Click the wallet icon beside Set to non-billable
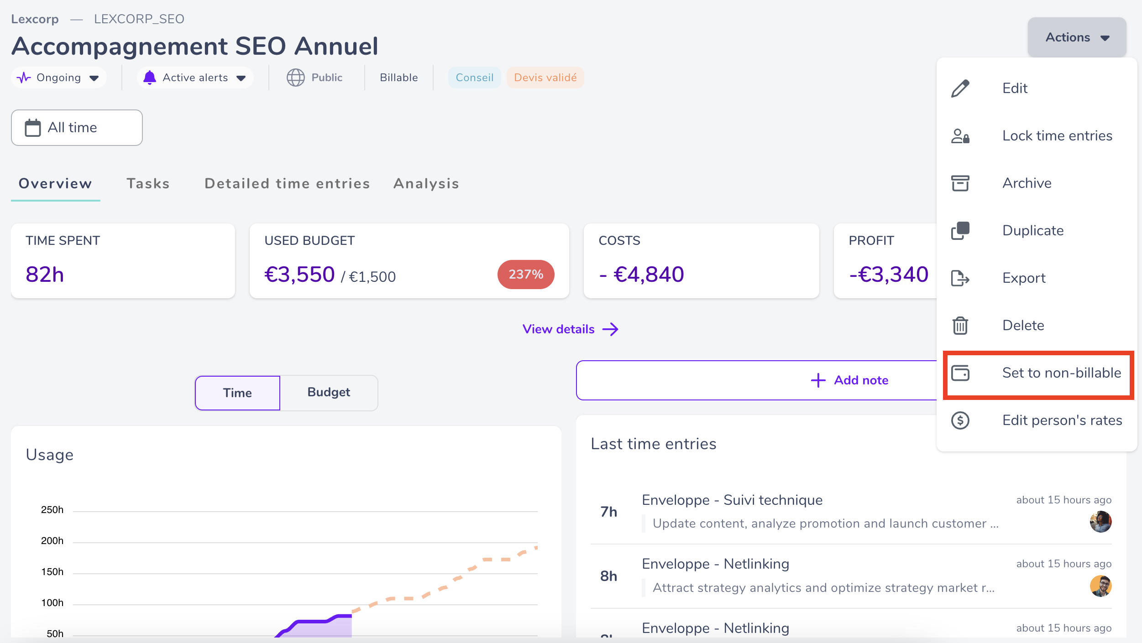 (x=960, y=373)
